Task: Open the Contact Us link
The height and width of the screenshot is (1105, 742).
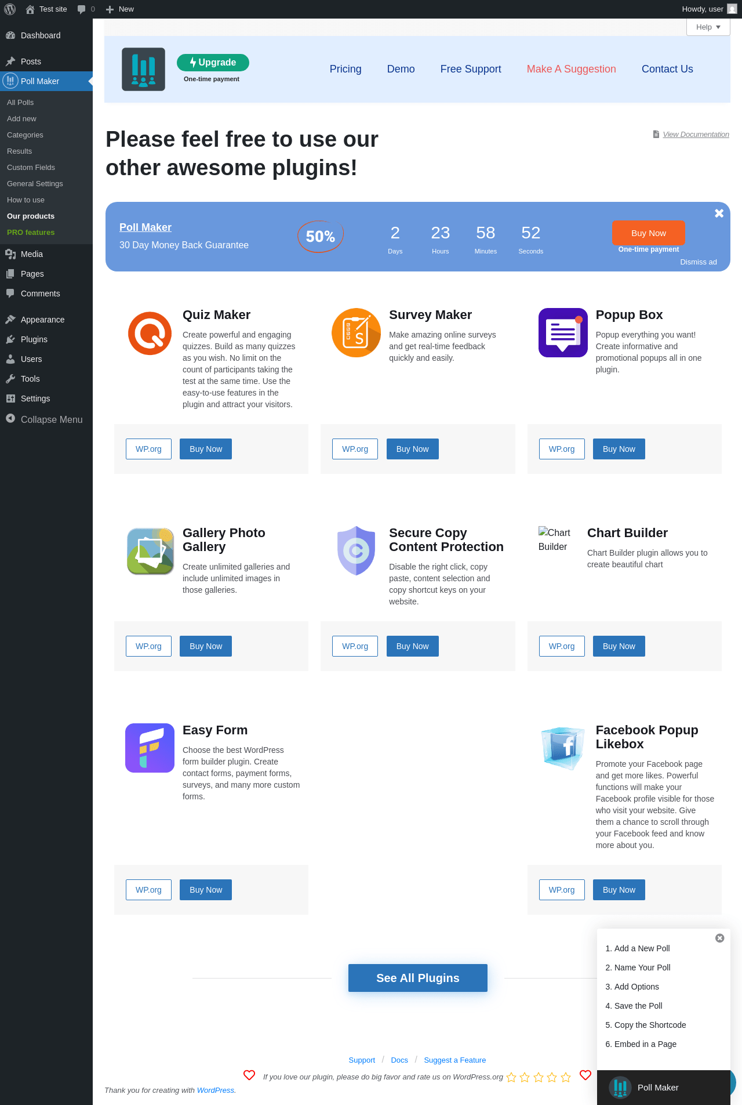Action: [x=667, y=69]
